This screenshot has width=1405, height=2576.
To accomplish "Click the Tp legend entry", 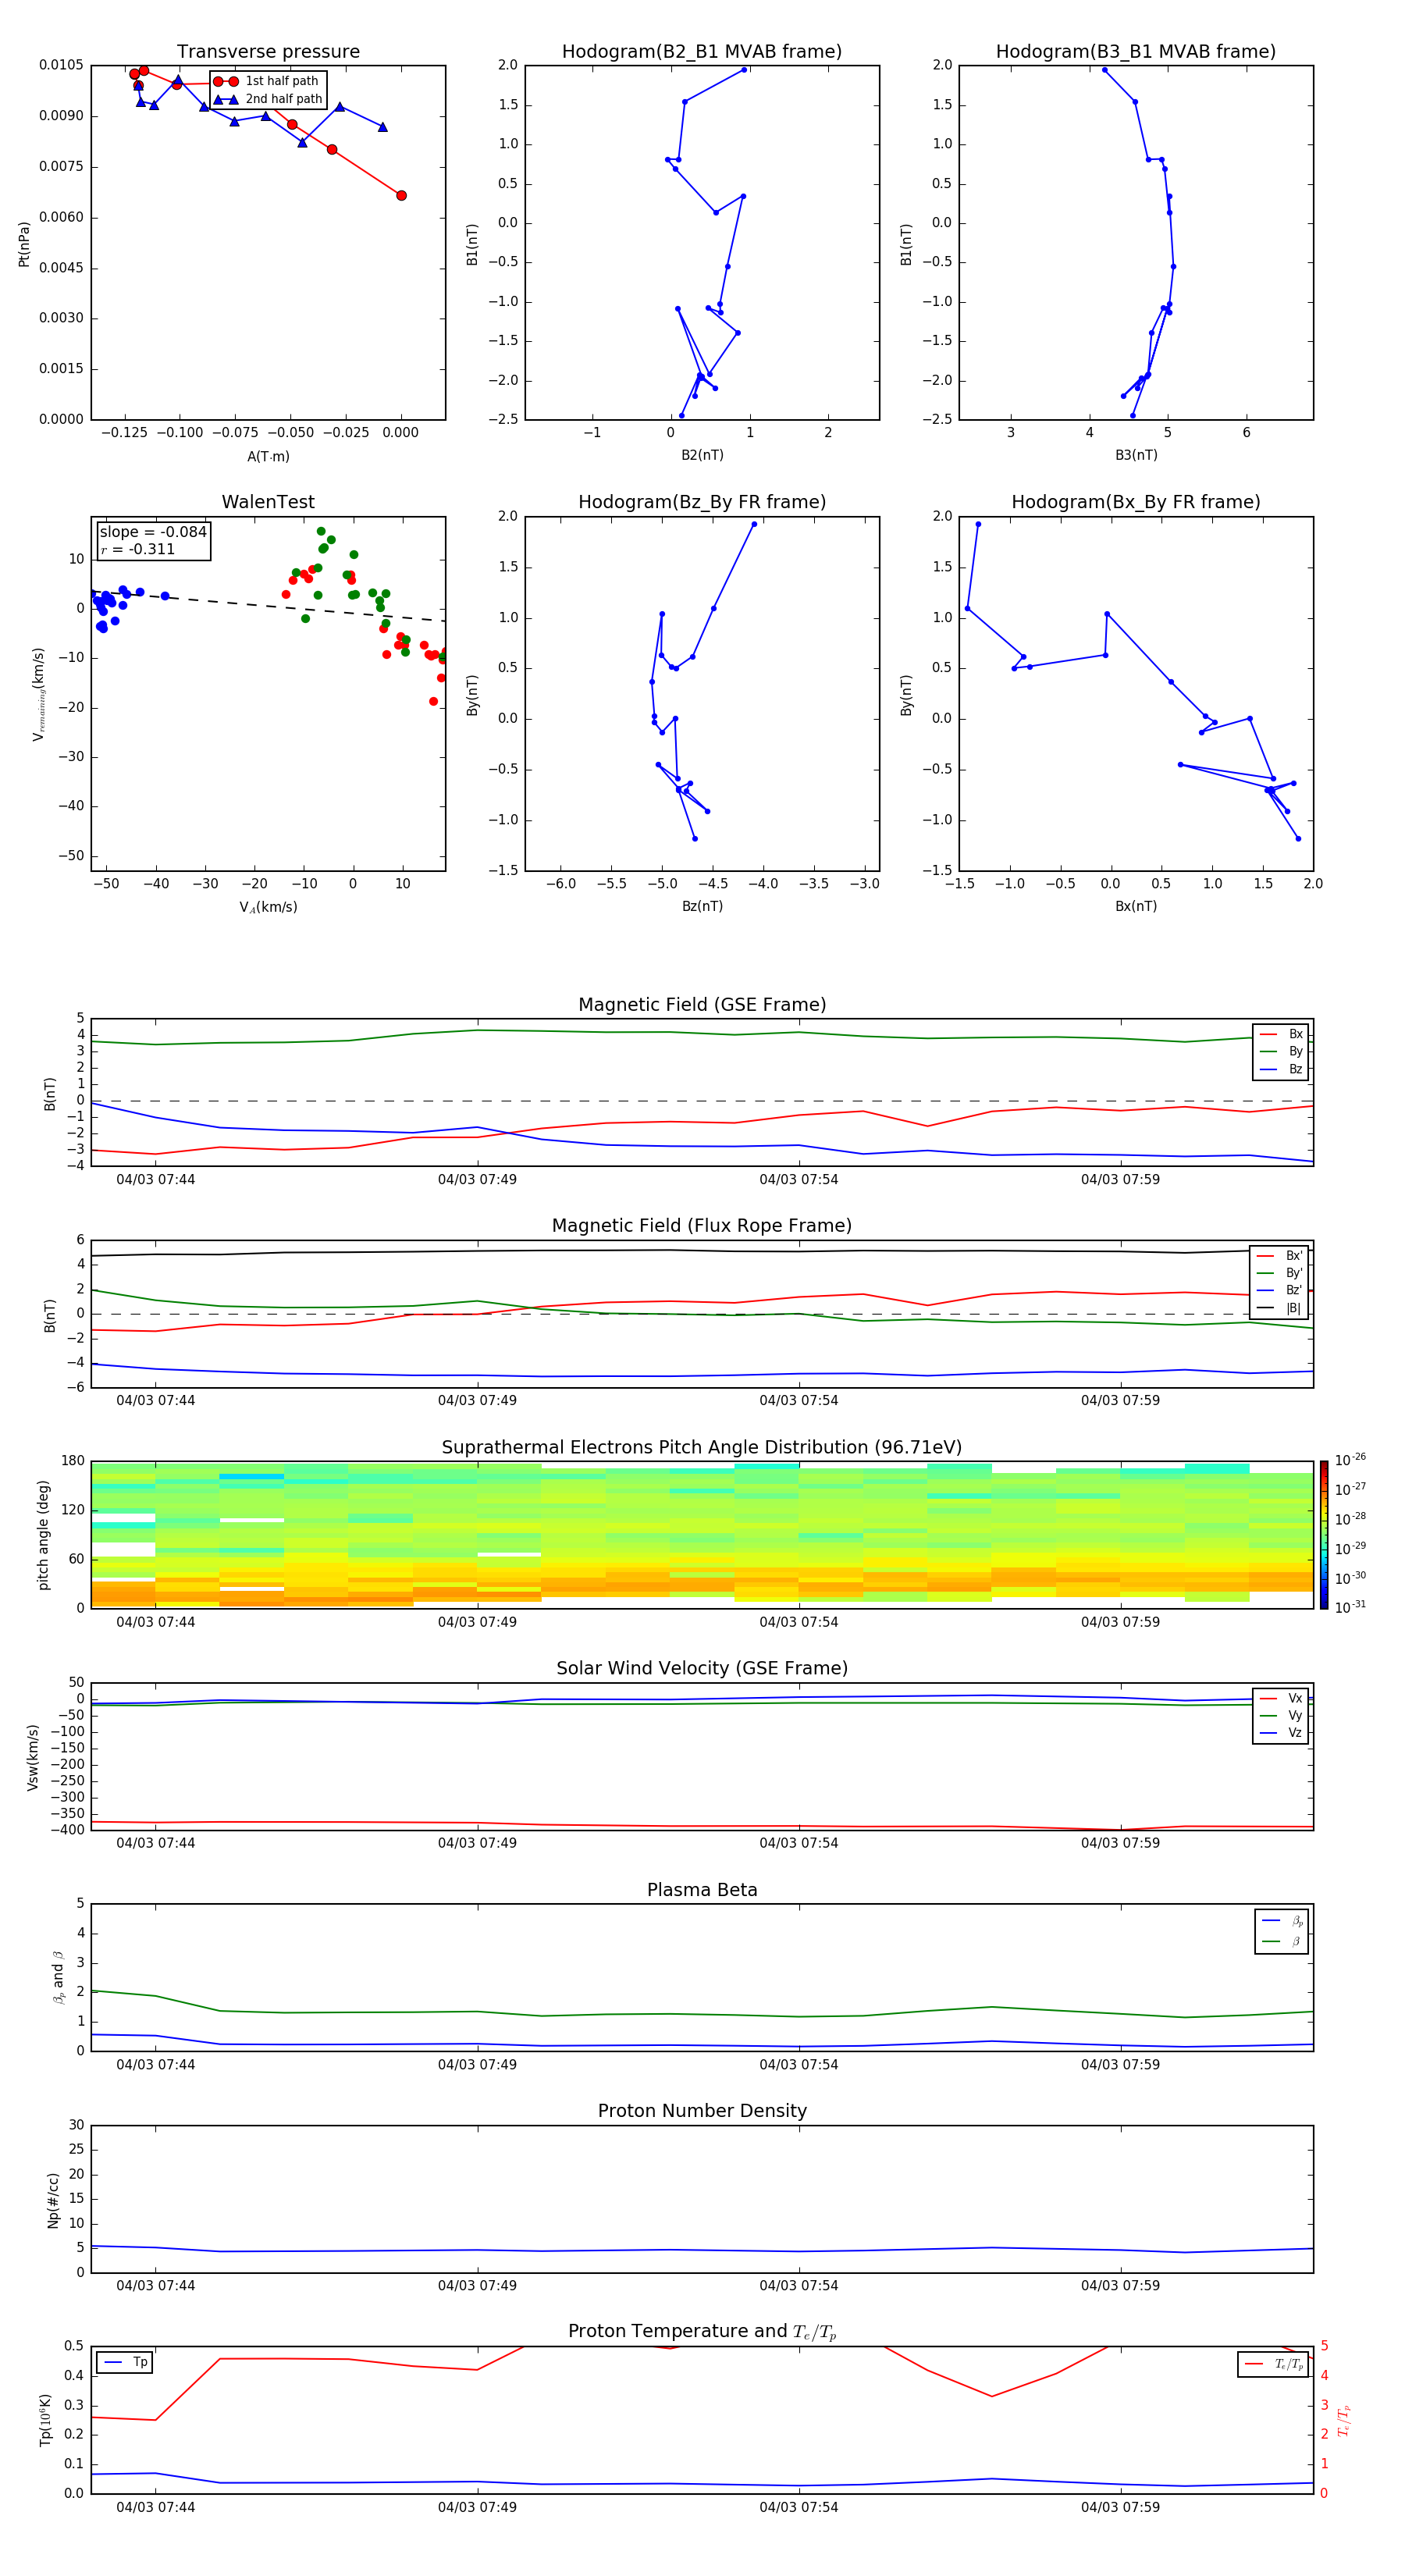I will (x=125, y=2362).
